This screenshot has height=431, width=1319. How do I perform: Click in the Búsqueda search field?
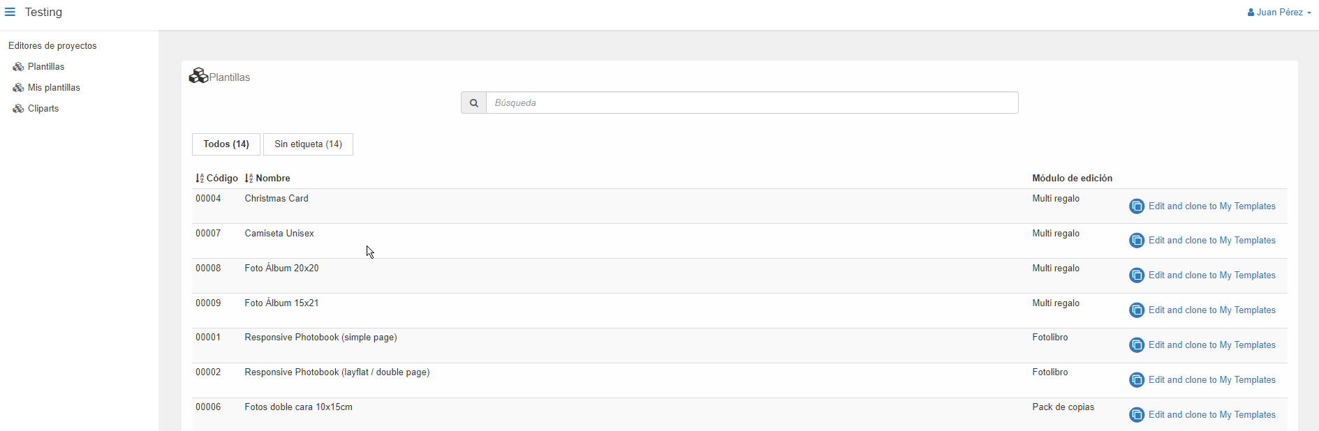pos(752,103)
